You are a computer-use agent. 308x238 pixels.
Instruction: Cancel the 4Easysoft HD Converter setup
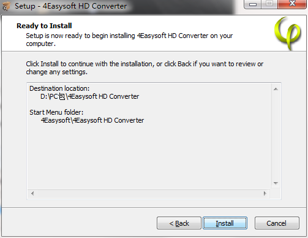(277, 223)
